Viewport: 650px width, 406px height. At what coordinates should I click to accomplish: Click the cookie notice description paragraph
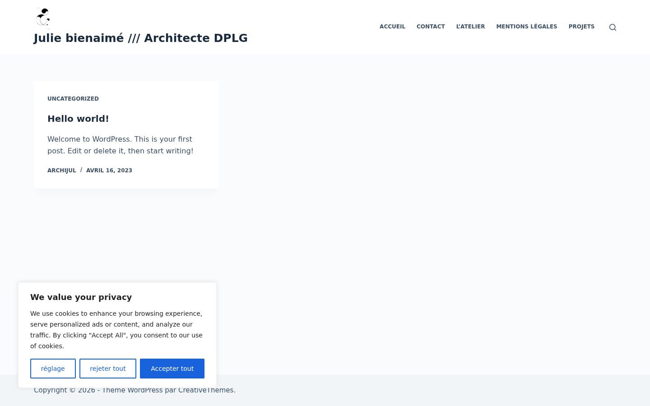point(116,330)
